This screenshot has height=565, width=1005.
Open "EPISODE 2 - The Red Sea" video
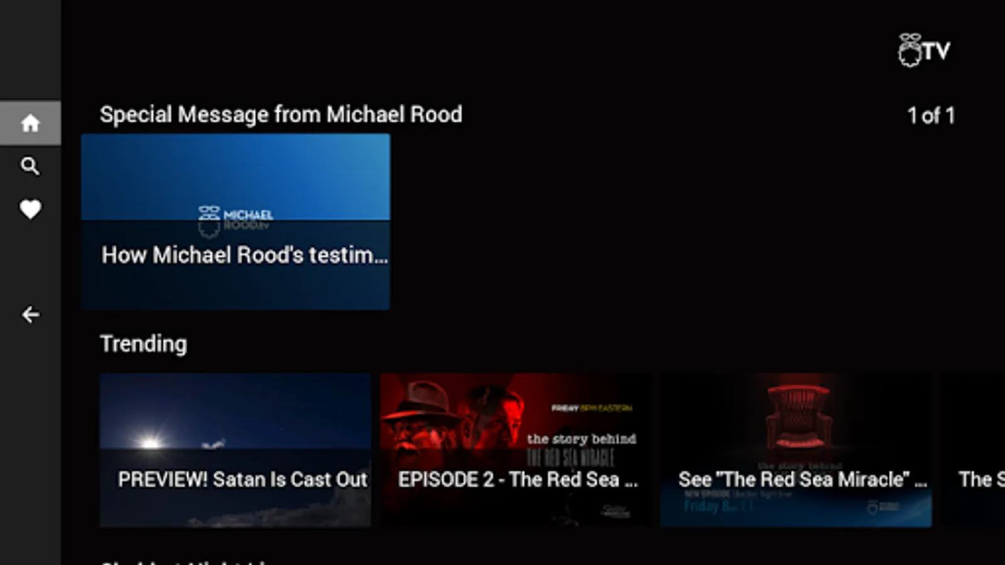[x=516, y=450]
